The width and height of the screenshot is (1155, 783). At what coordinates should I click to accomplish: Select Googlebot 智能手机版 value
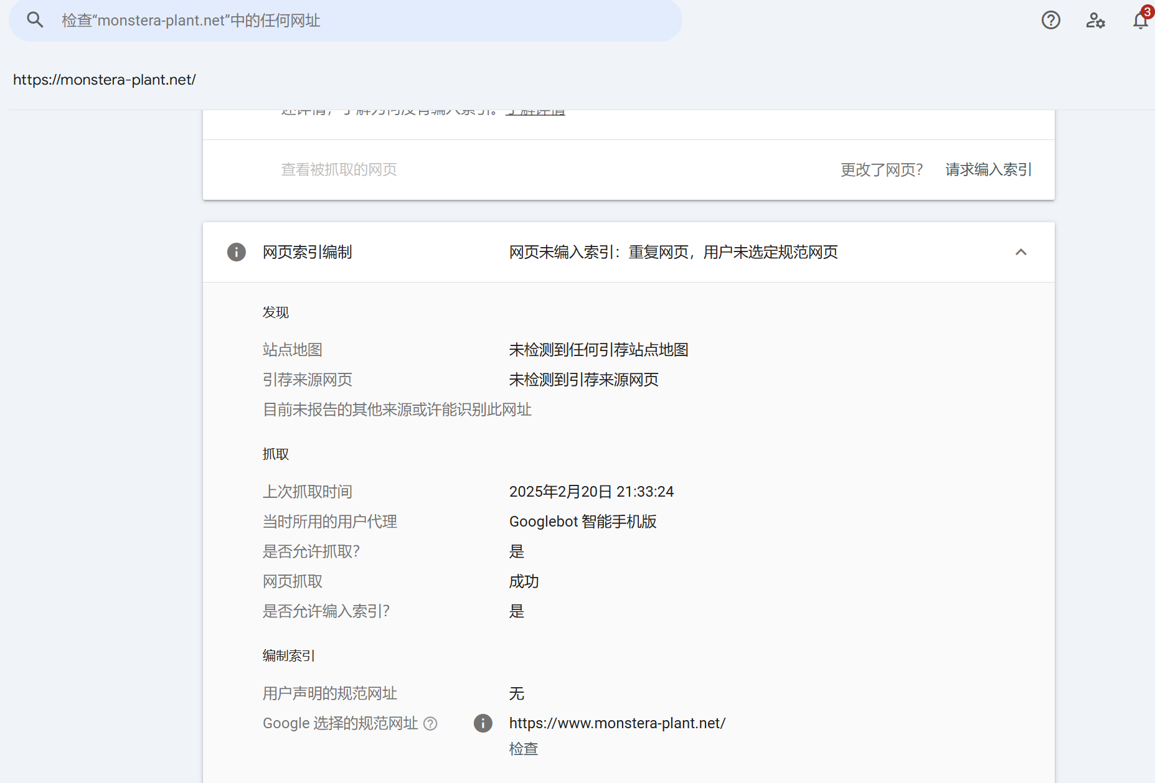click(583, 522)
